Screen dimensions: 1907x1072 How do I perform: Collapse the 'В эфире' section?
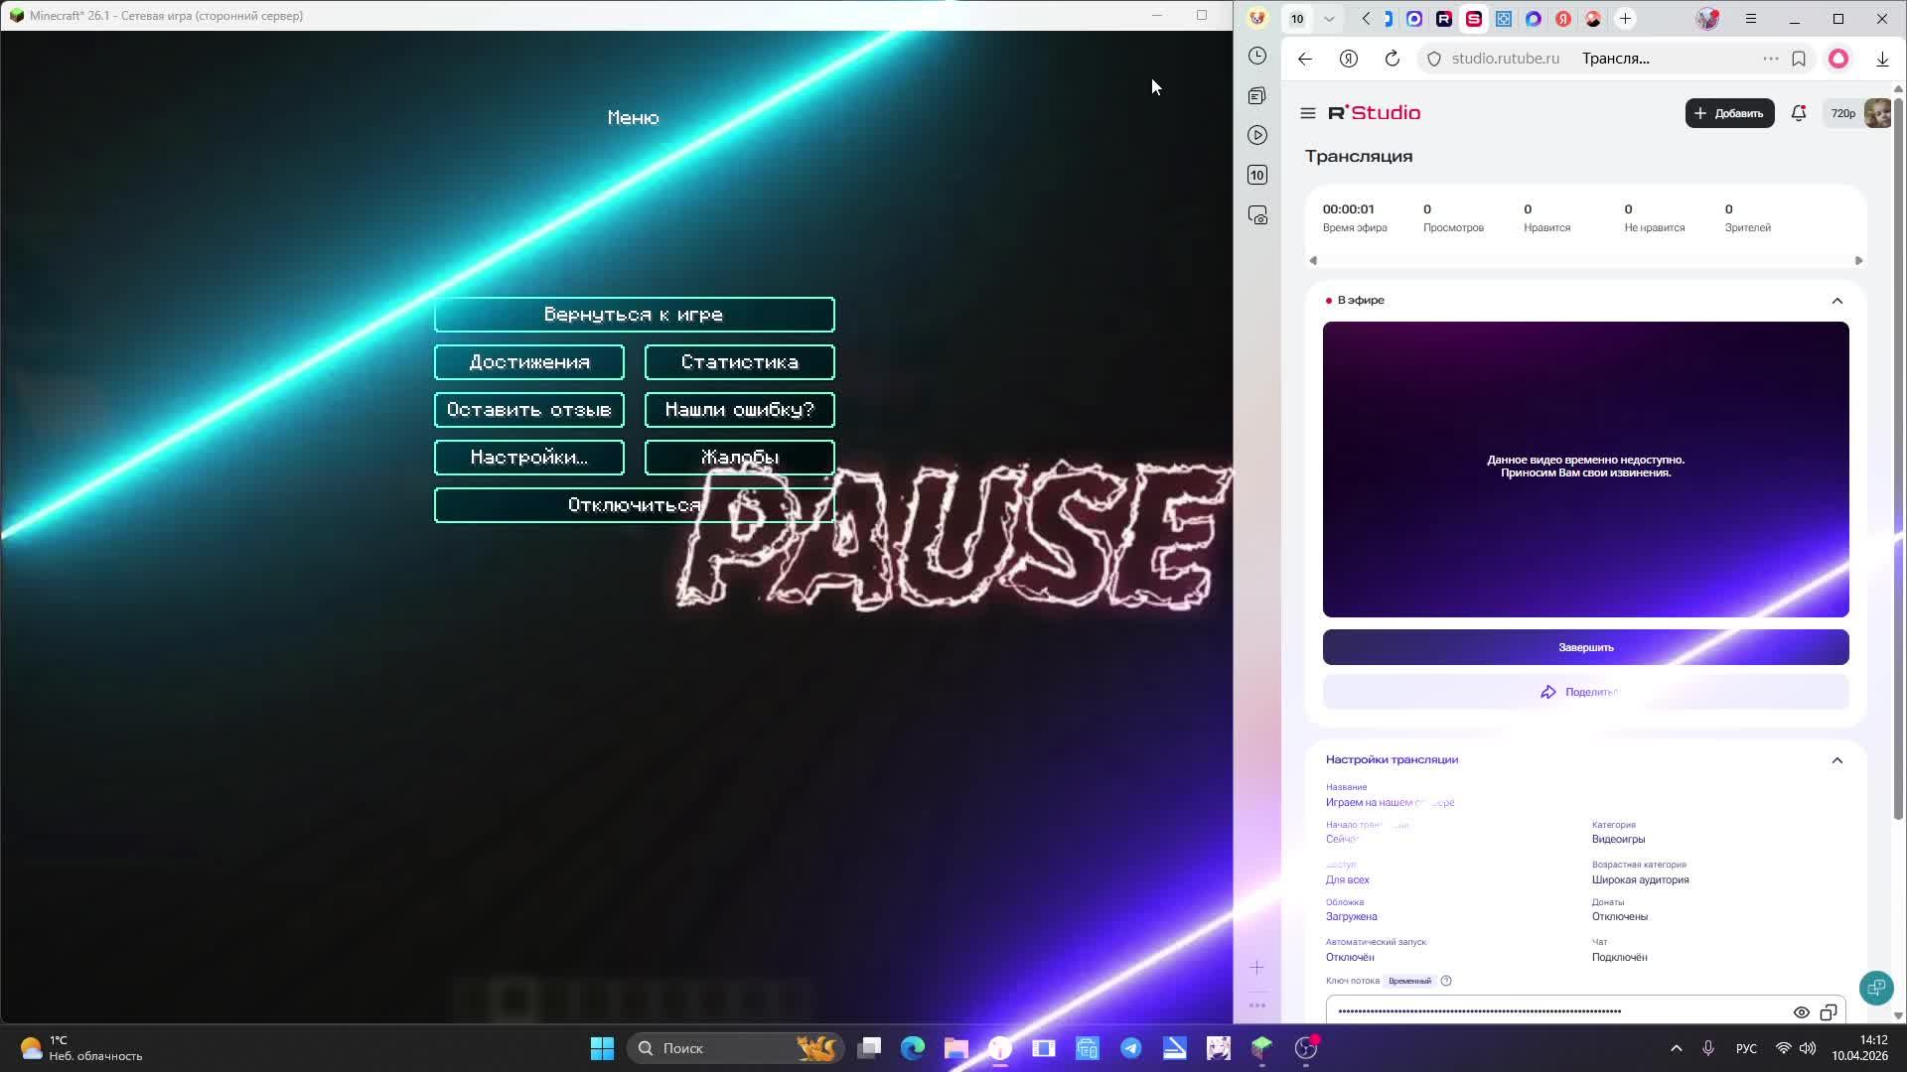click(x=1836, y=301)
